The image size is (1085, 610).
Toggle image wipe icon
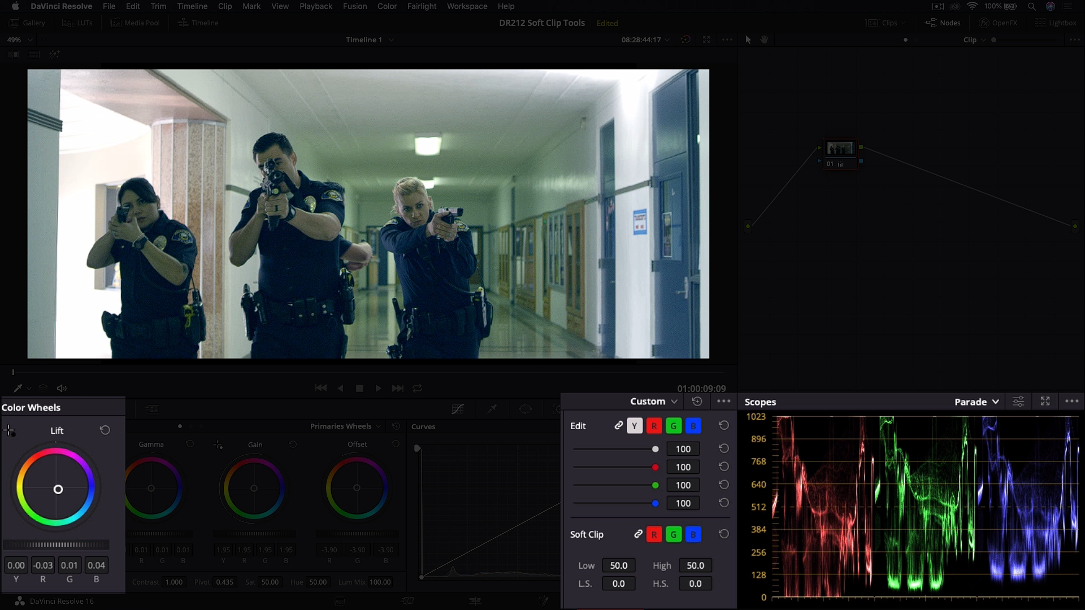pos(12,54)
